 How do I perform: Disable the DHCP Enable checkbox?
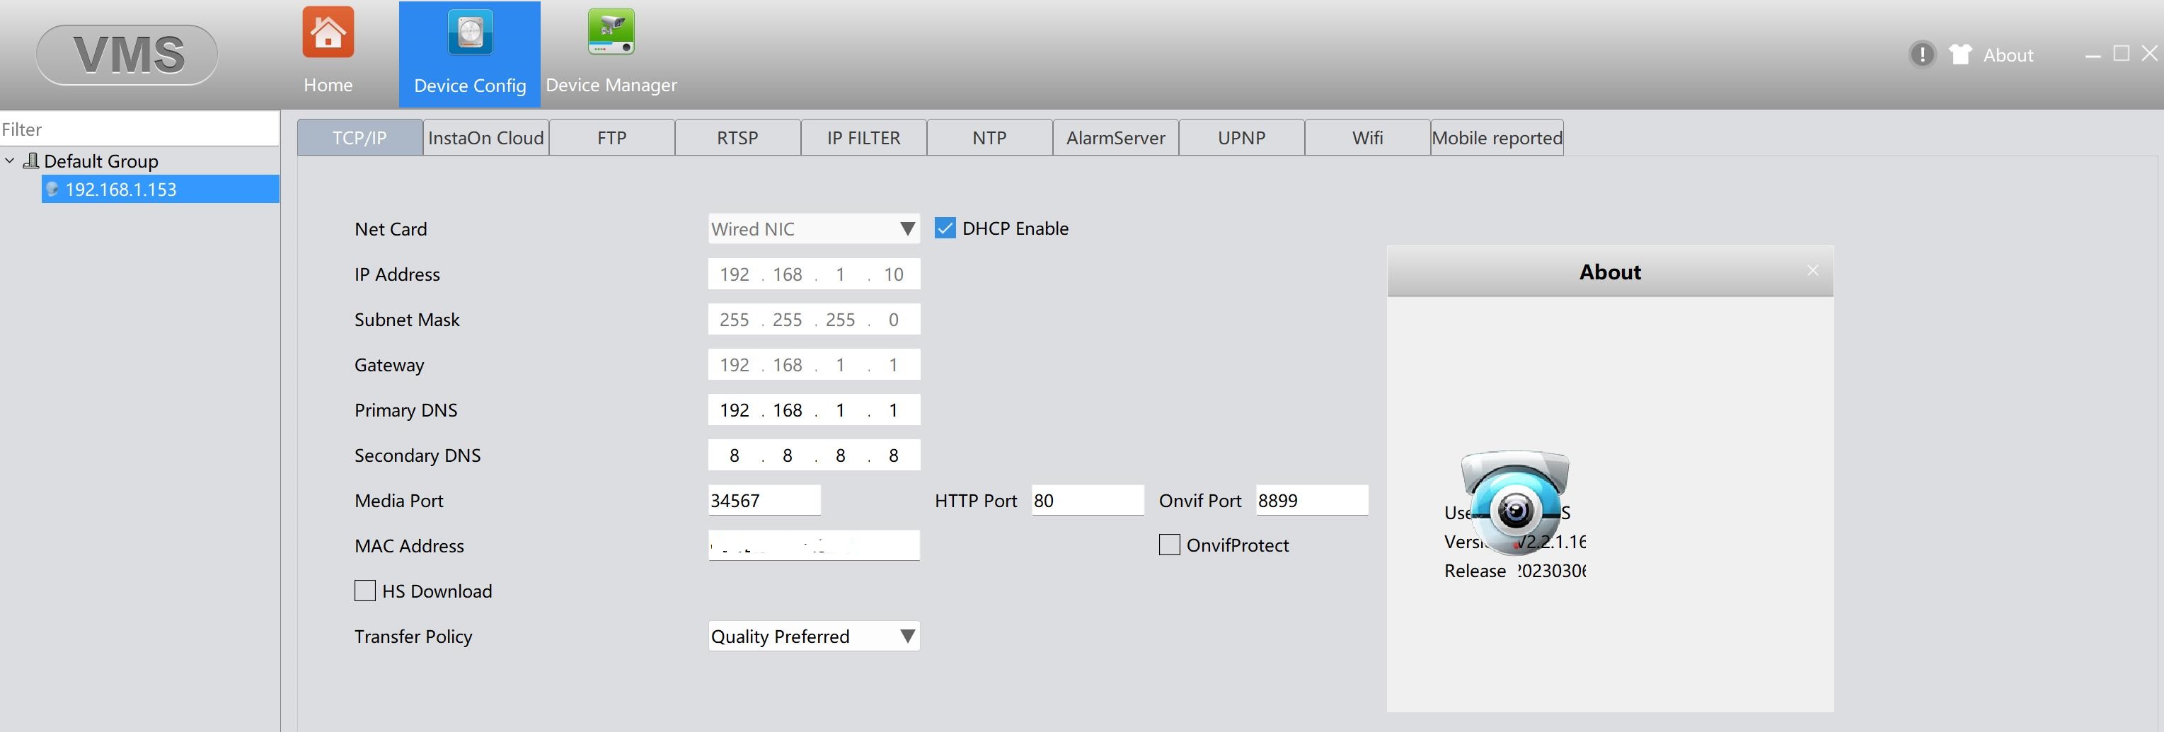(x=945, y=228)
